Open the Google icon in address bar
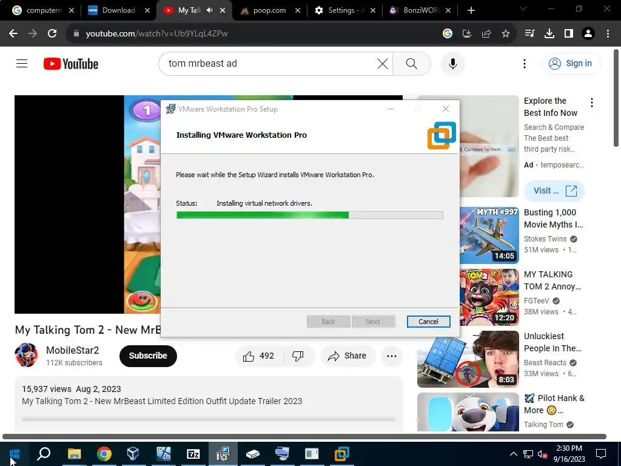621x466 pixels. tap(448, 34)
